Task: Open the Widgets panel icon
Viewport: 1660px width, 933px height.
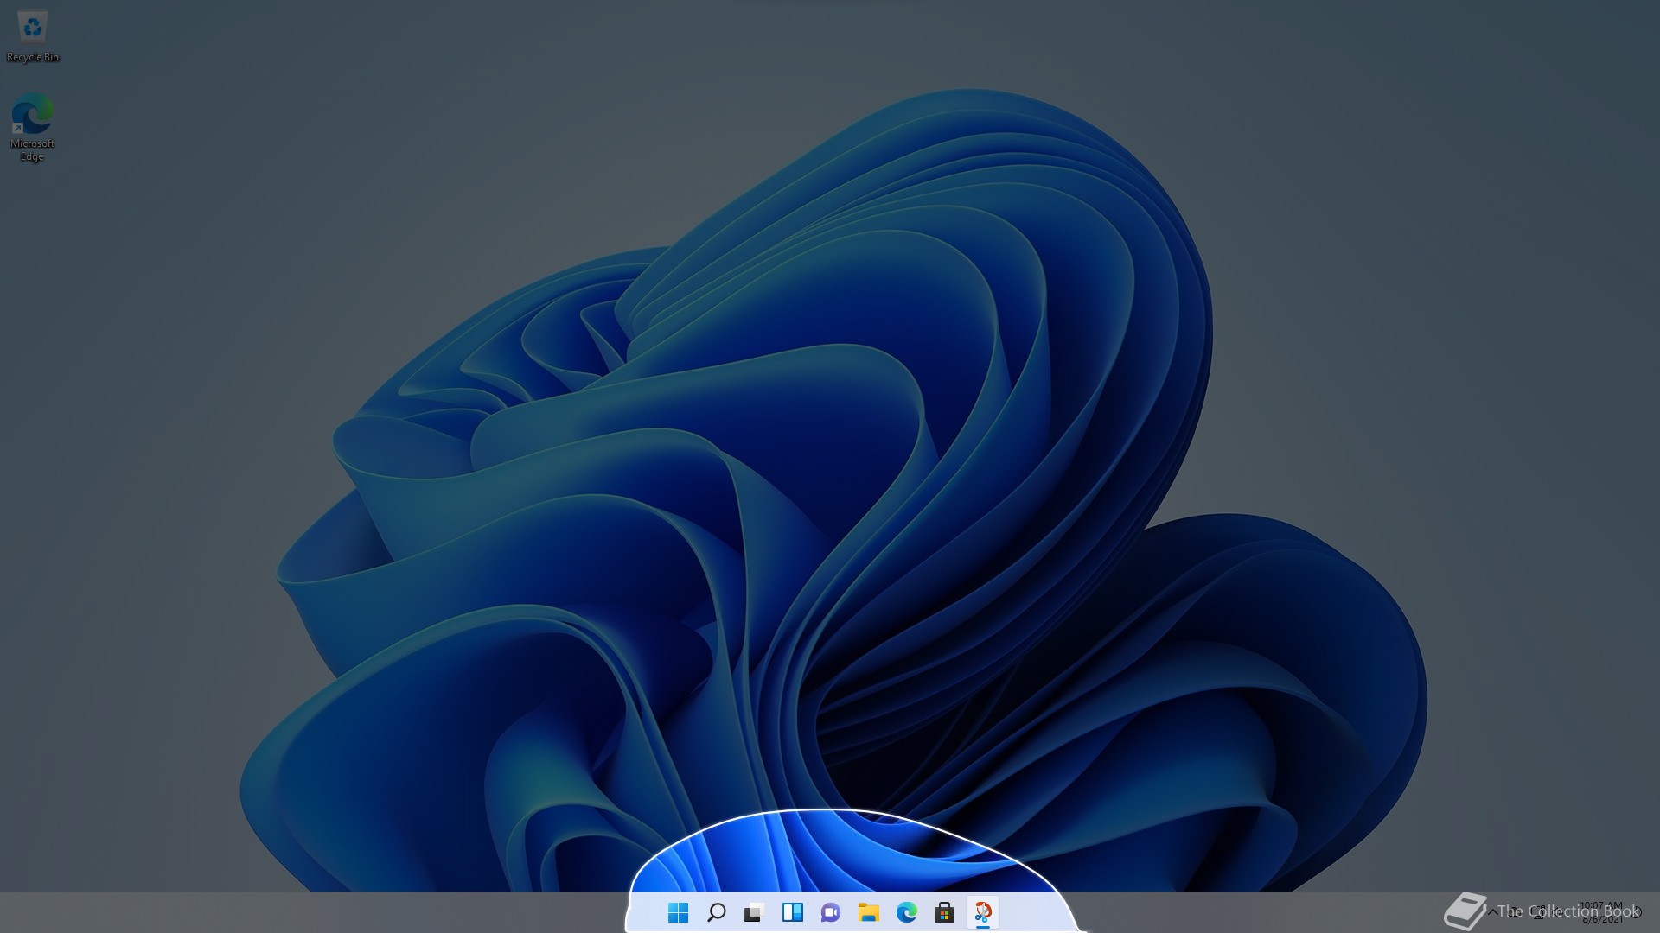Action: point(792,912)
